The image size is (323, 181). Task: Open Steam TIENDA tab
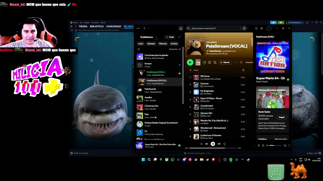83,26
